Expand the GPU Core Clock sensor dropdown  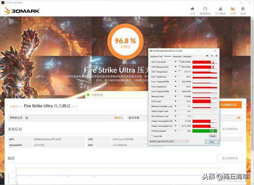pos(176,62)
